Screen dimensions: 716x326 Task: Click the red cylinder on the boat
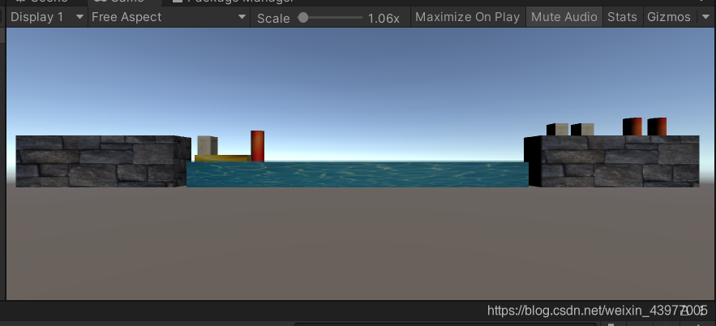[258, 146]
